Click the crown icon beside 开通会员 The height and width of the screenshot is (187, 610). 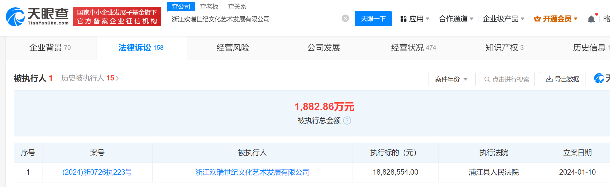click(x=537, y=19)
